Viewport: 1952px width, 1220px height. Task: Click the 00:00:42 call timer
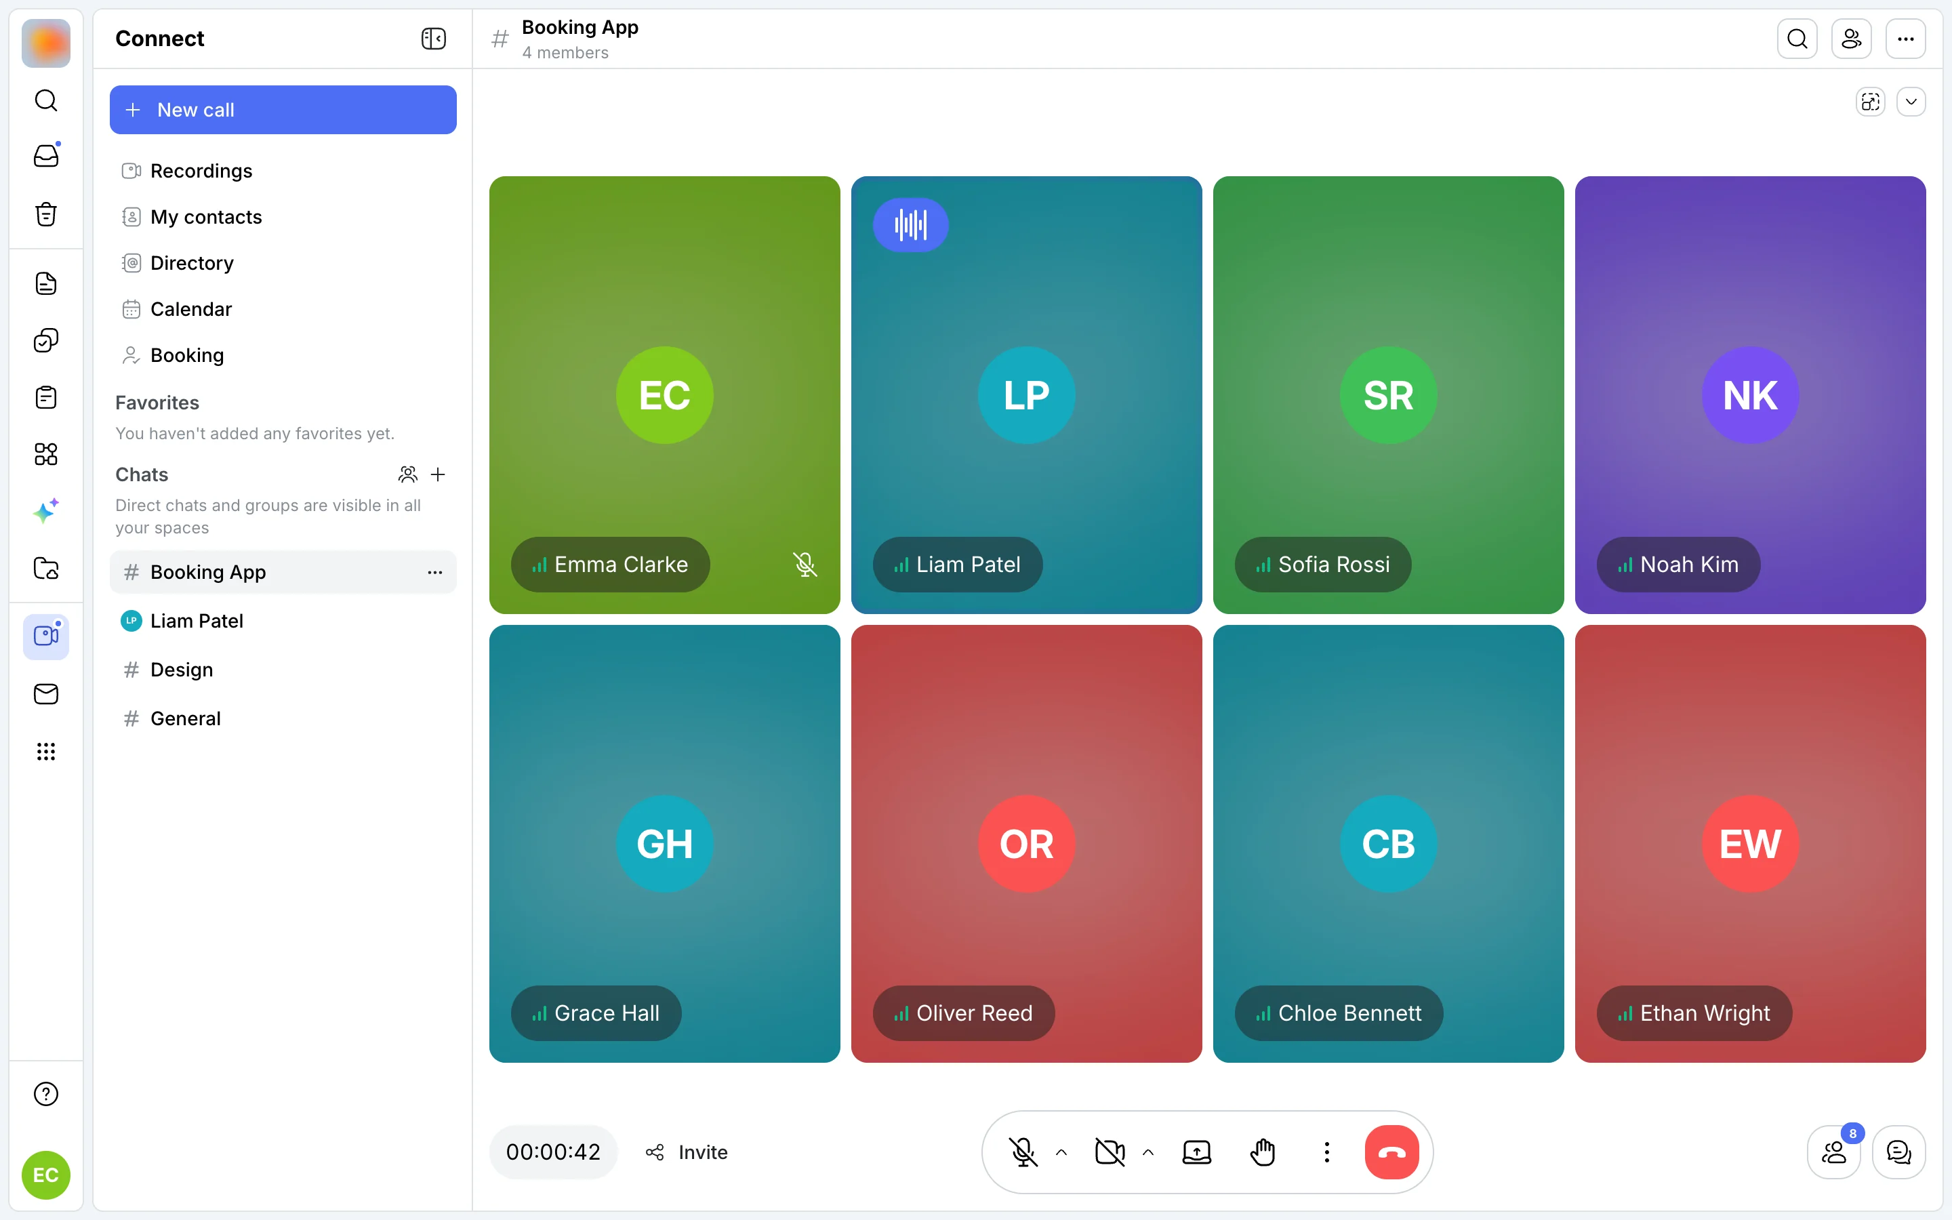click(553, 1152)
